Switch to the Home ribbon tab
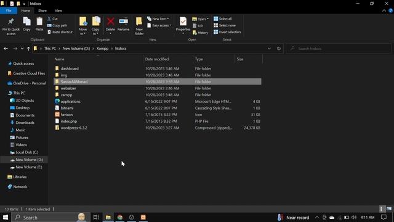394x222 pixels. 26,10
